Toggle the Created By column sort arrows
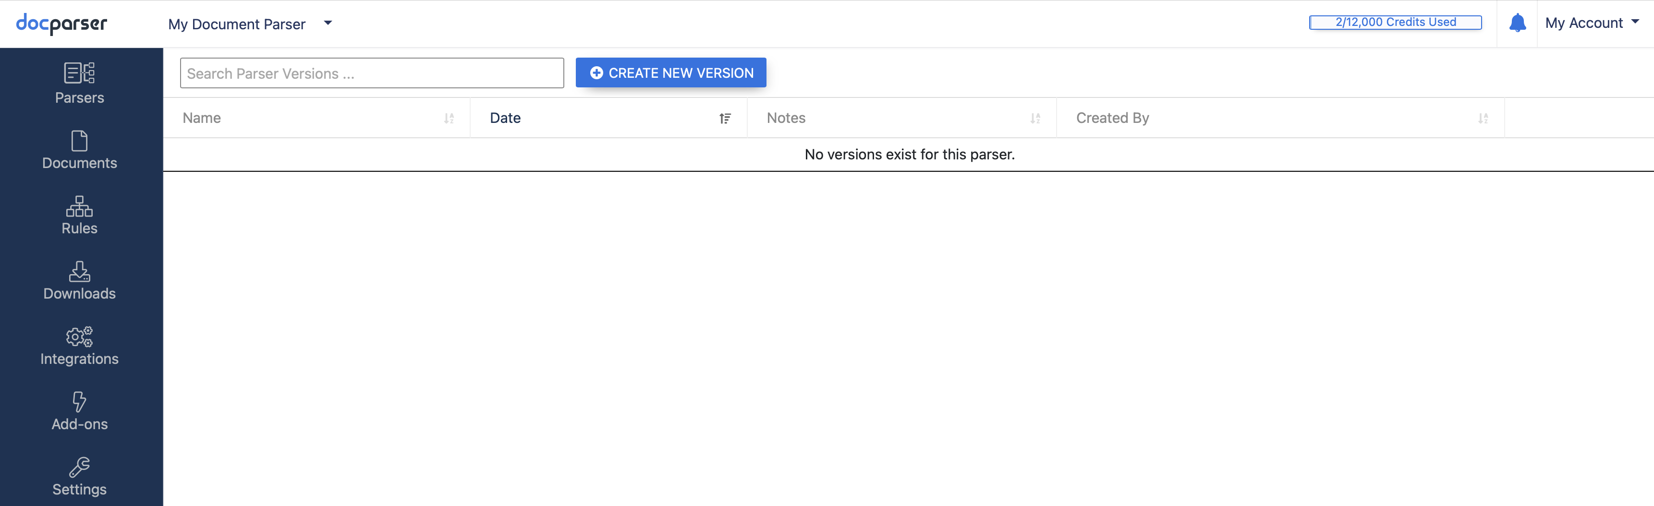Image resolution: width=1654 pixels, height=506 pixels. [1483, 118]
